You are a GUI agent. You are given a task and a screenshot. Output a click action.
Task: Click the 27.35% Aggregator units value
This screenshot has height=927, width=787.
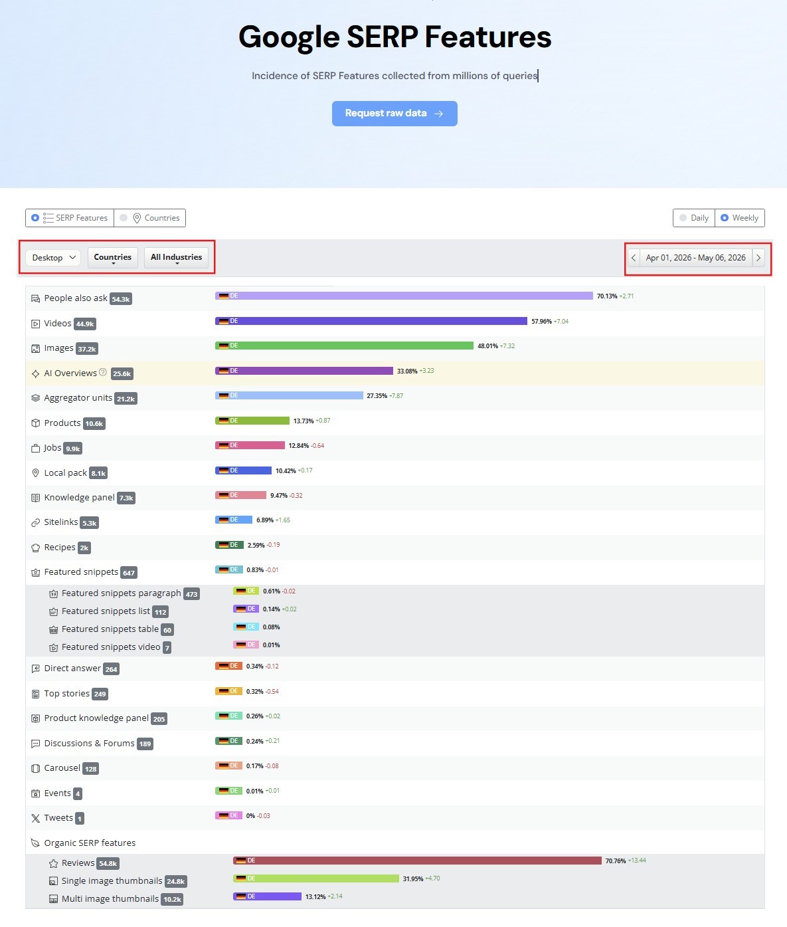(377, 396)
